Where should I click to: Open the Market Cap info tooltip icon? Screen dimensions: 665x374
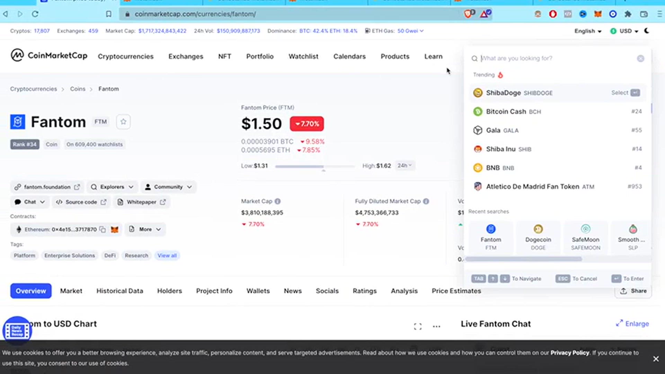(278, 201)
